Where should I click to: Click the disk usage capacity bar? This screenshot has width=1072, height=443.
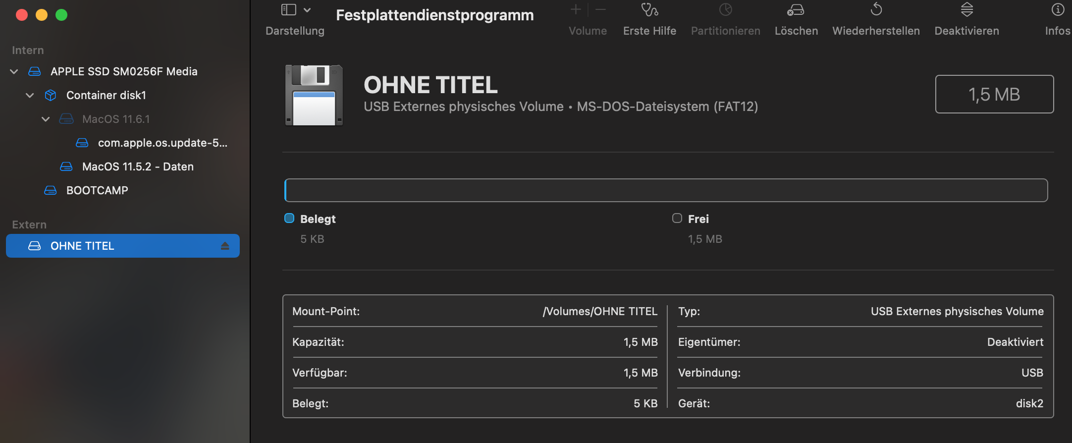(x=666, y=190)
